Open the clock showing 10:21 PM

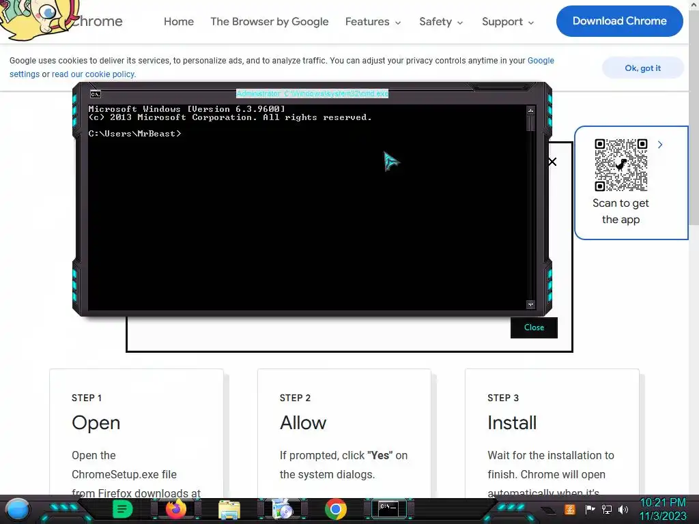click(662, 509)
